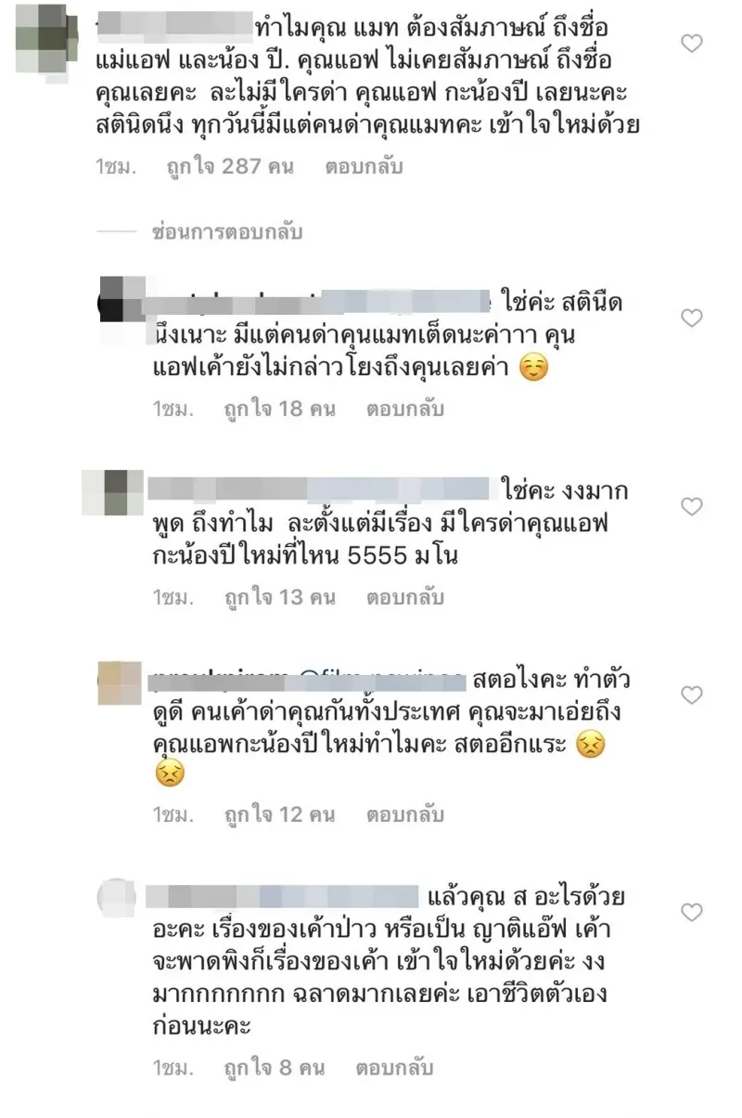The image size is (742, 1118).
Task: Heart the comment mentioning 5555
Action: click(692, 507)
